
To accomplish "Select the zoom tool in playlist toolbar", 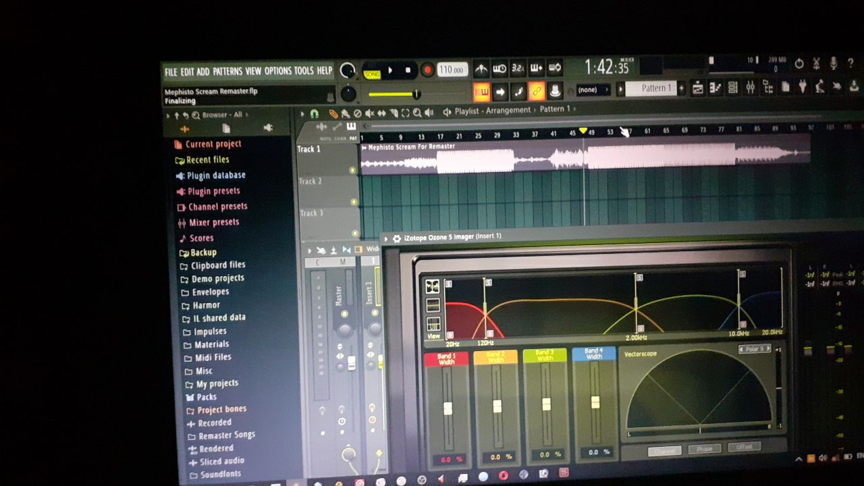I will 417,113.
